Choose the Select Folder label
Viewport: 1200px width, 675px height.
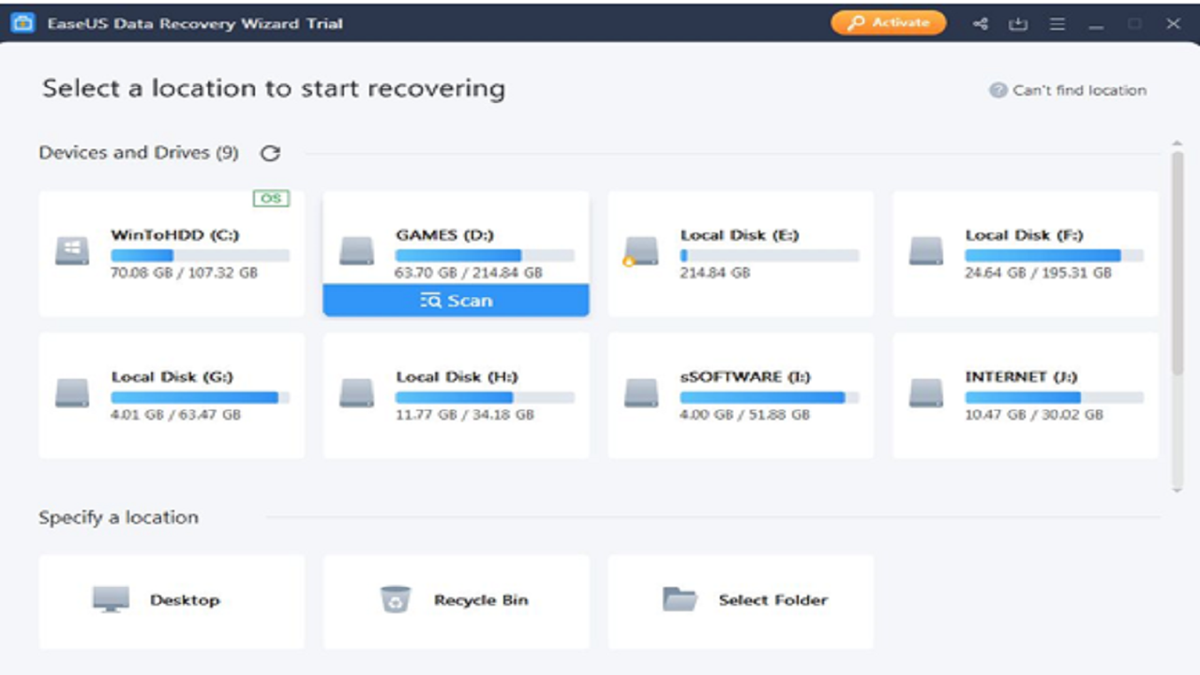coord(773,600)
